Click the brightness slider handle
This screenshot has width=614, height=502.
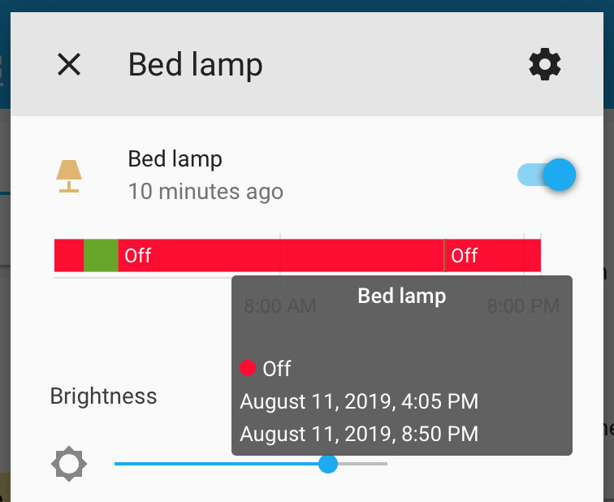point(328,464)
